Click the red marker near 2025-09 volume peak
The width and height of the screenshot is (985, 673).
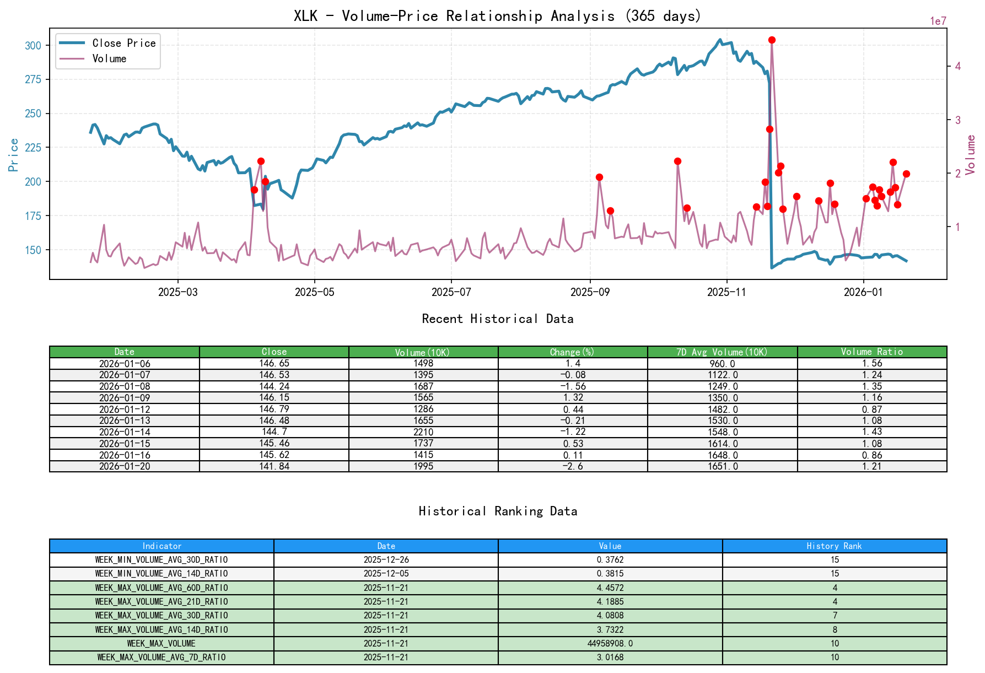point(599,177)
